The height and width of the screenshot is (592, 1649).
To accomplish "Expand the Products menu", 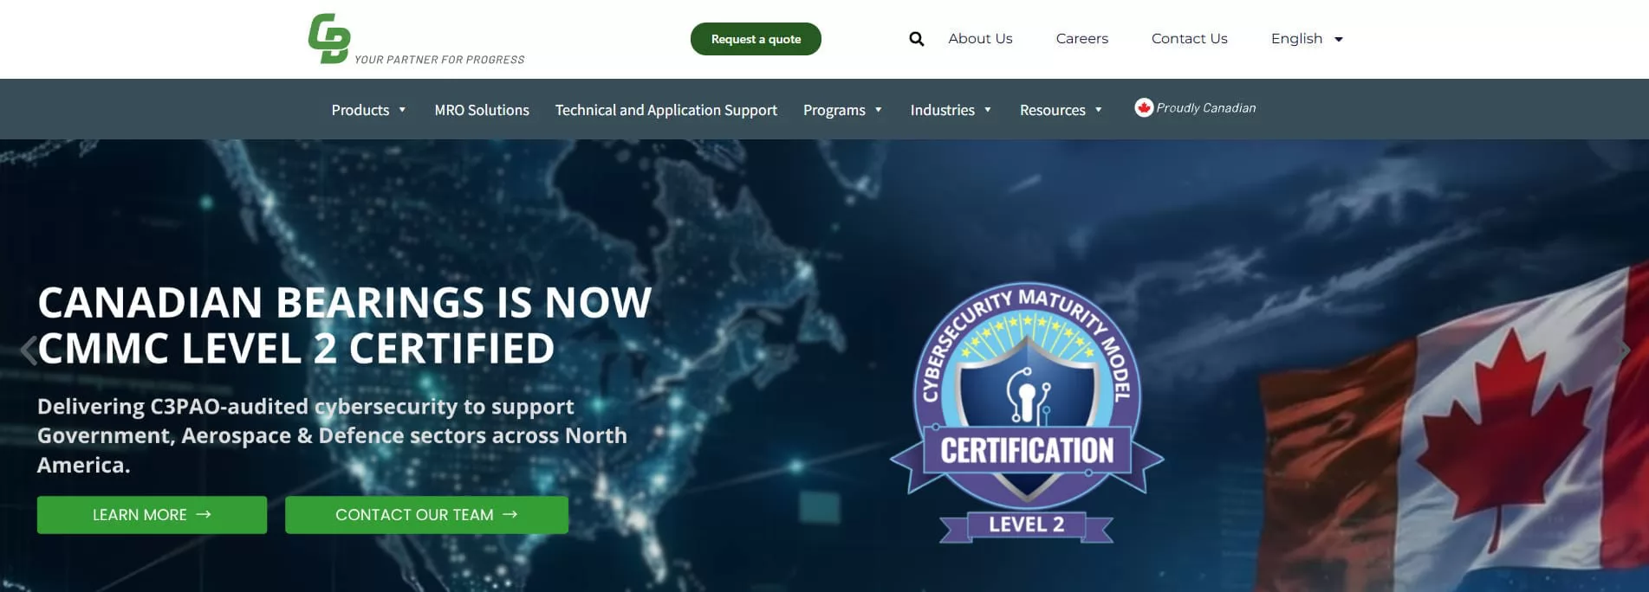I will point(368,110).
